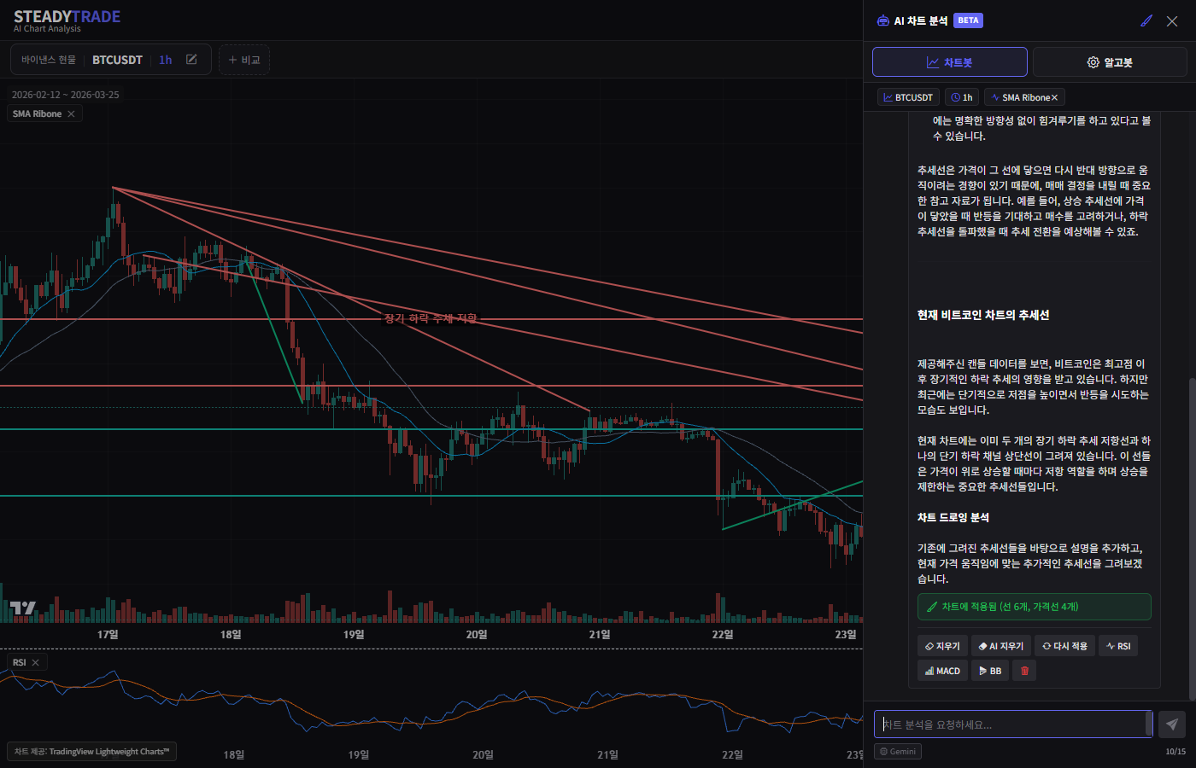Image resolution: width=1196 pixels, height=768 pixels.
Task: Click the 장기 하락 추세 저항 line label
Action: pyautogui.click(x=431, y=318)
